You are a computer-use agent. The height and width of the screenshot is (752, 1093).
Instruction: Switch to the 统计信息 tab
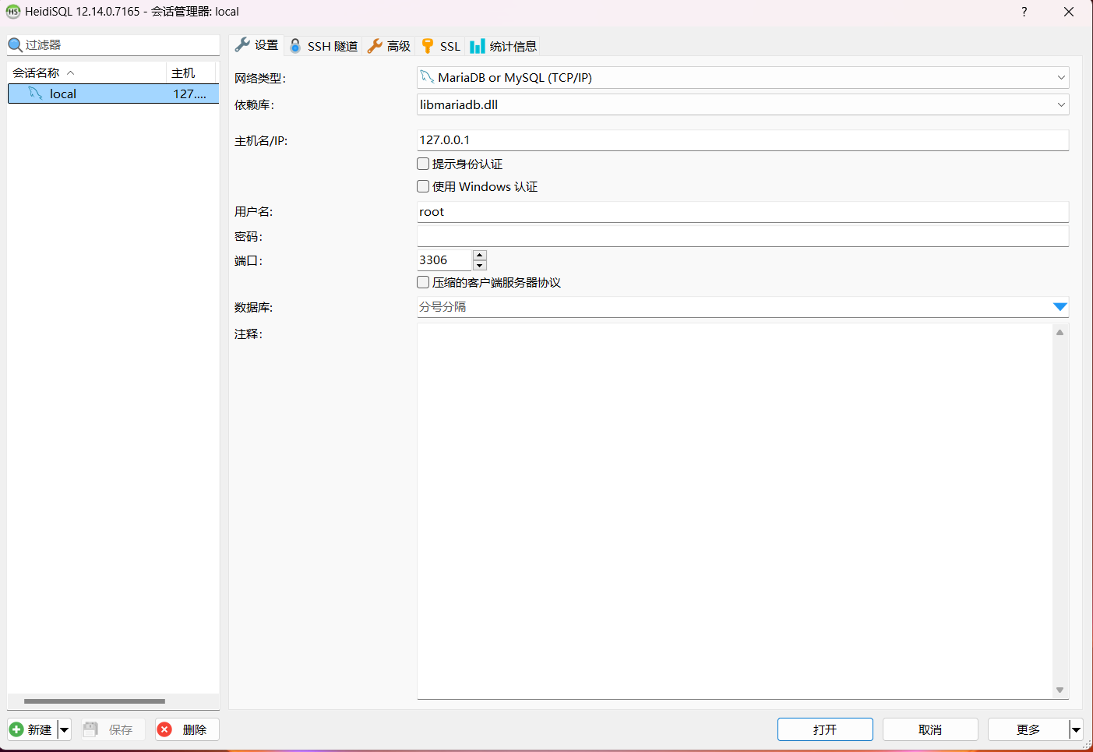503,46
